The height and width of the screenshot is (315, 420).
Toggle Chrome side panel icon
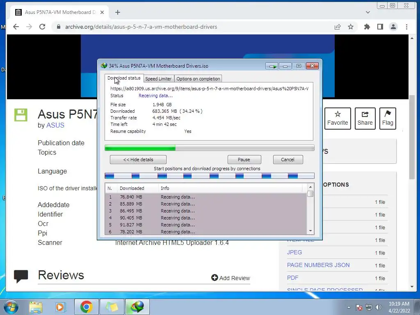click(x=380, y=27)
